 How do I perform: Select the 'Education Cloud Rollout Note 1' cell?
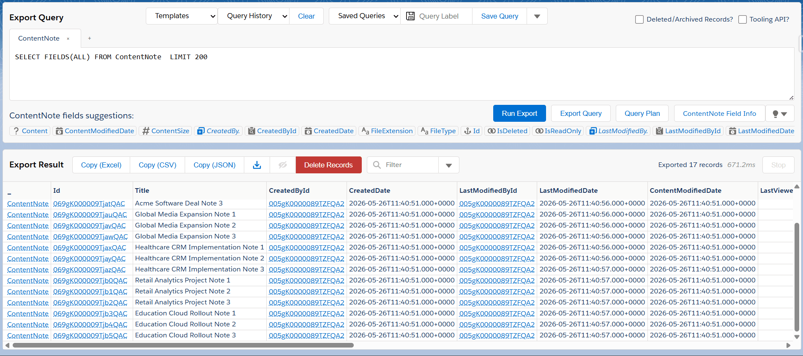pos(199,313)
